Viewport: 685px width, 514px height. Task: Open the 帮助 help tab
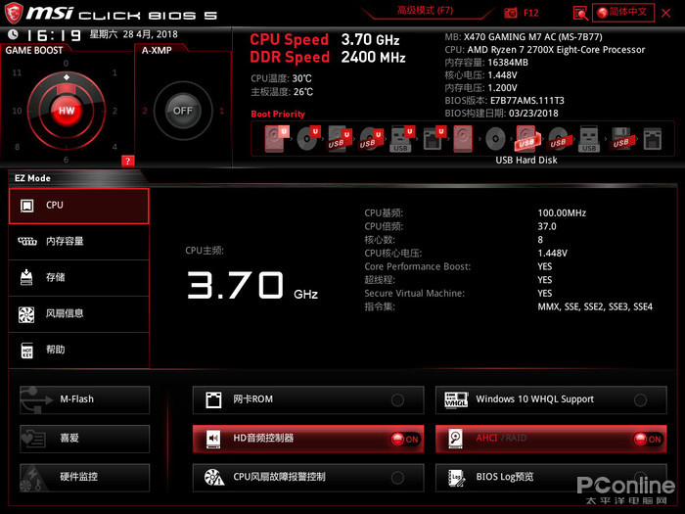click(78, 350)
